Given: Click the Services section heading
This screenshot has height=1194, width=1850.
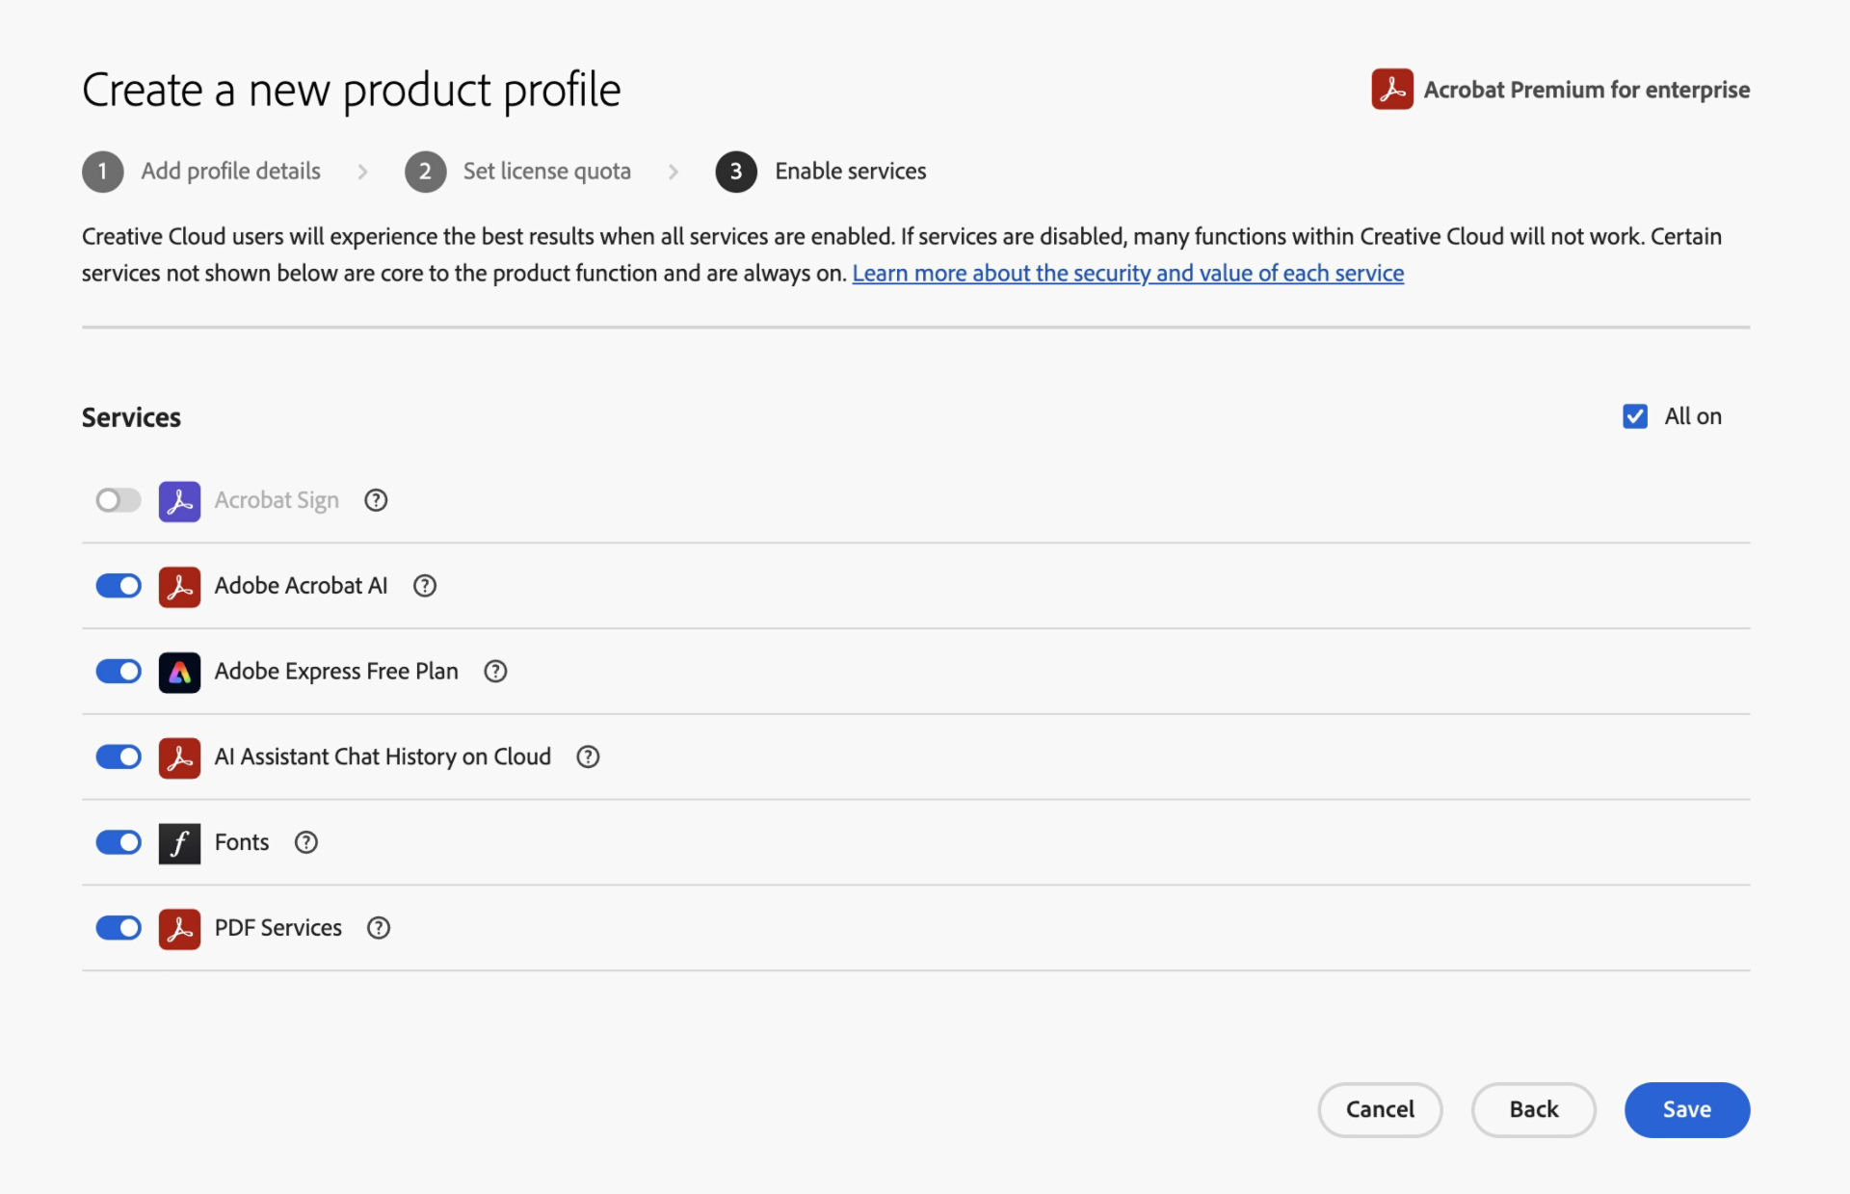Looking at the screenshot, I should 131,417.
